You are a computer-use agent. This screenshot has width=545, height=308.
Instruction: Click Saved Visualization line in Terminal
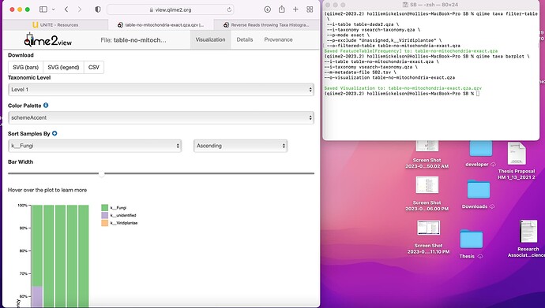coord(403,88)
